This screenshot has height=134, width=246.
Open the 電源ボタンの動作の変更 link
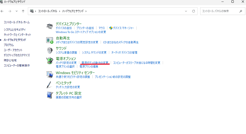click(95, 63)
